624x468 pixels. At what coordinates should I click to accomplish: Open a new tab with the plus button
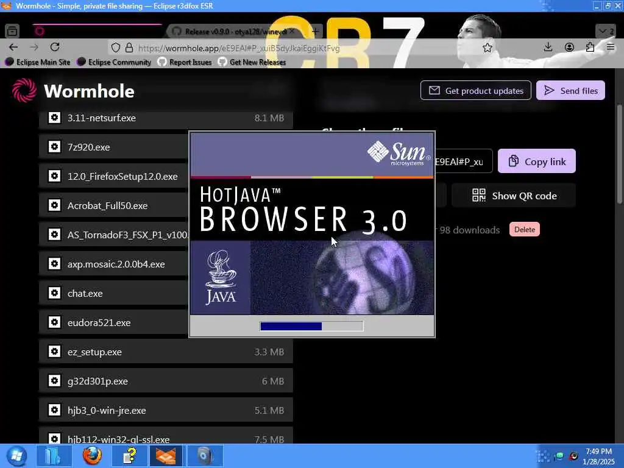(316, 31)
